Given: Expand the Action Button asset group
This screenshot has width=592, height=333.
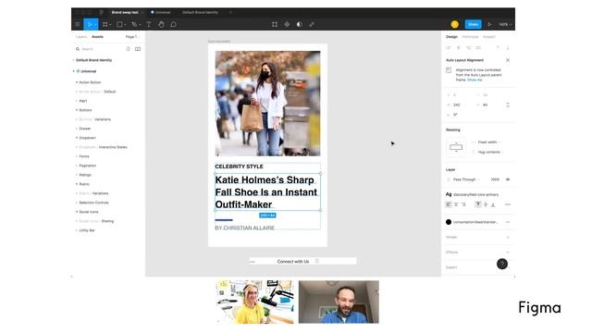Looking at the screenshot, I should point(77,82).
